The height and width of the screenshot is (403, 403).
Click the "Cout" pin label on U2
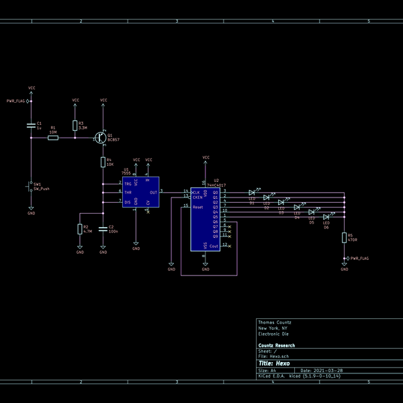pos(214,247)
